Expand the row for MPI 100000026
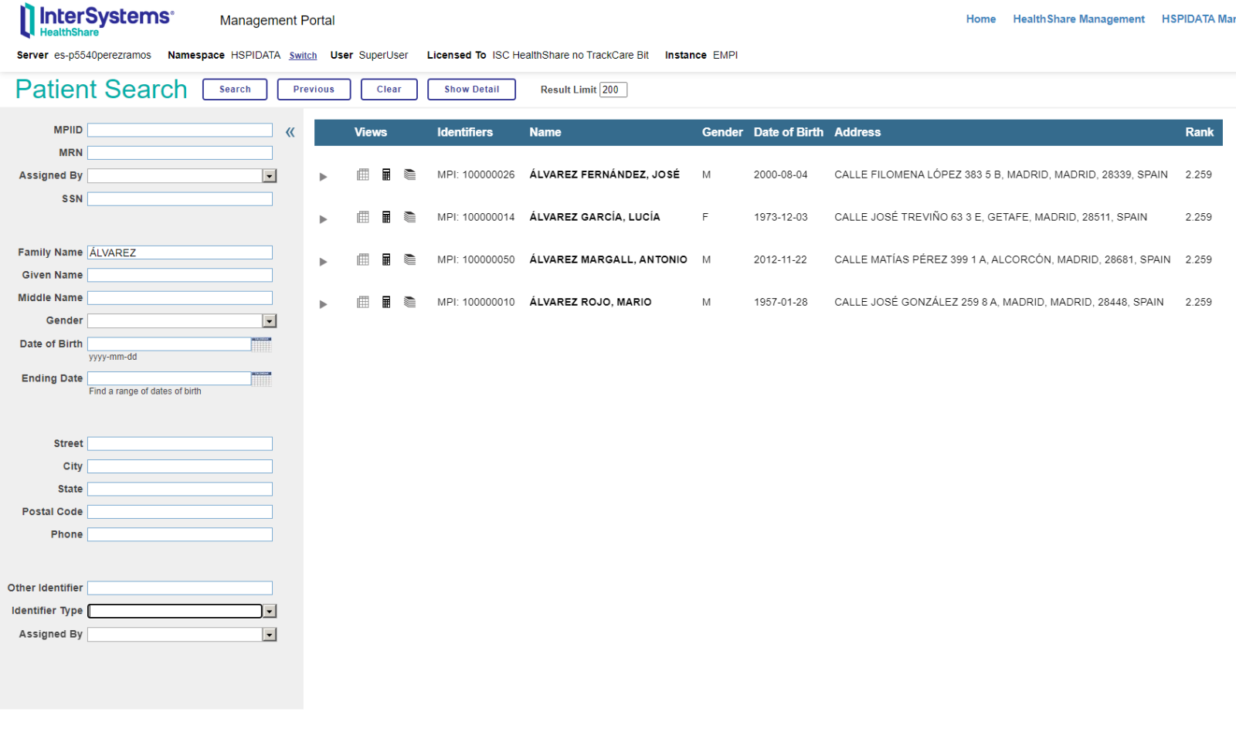Image resolution: width=1236 pixels, height=732 pixels. [x=323, y=177]
